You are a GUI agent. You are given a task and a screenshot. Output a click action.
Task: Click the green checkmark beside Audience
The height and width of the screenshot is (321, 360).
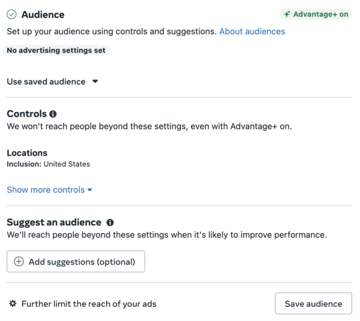click(x=11, y=14)
